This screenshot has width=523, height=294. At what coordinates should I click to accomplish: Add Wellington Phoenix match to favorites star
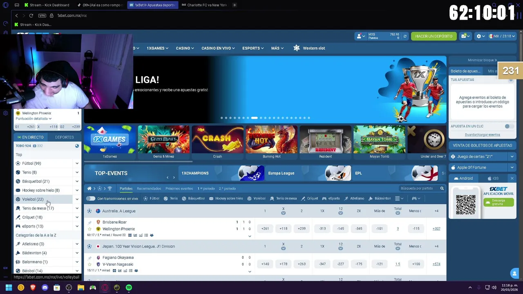pos(89,229)
